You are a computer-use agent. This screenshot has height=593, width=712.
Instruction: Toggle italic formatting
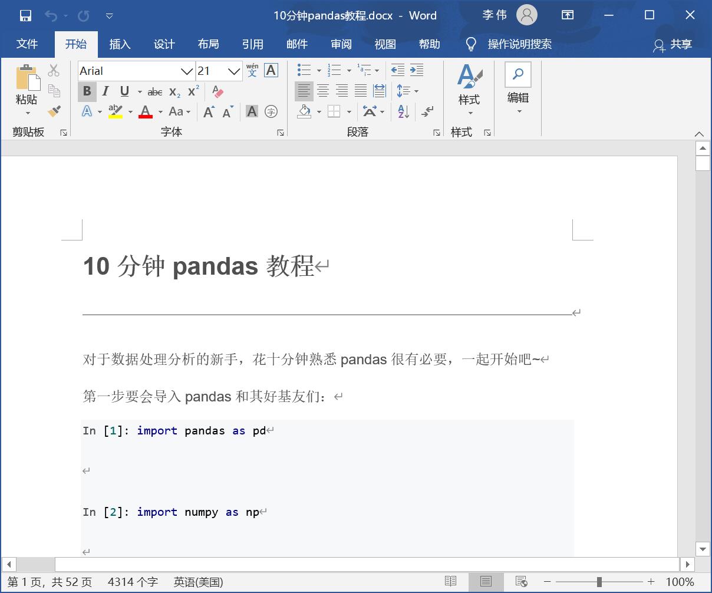point(106,91)
